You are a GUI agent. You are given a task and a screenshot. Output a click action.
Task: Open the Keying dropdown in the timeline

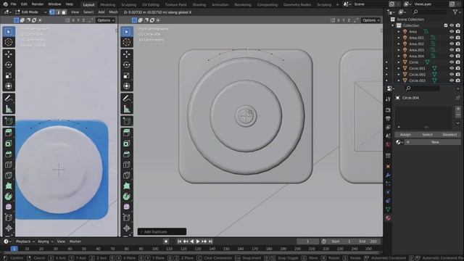[x=45, y=241]
